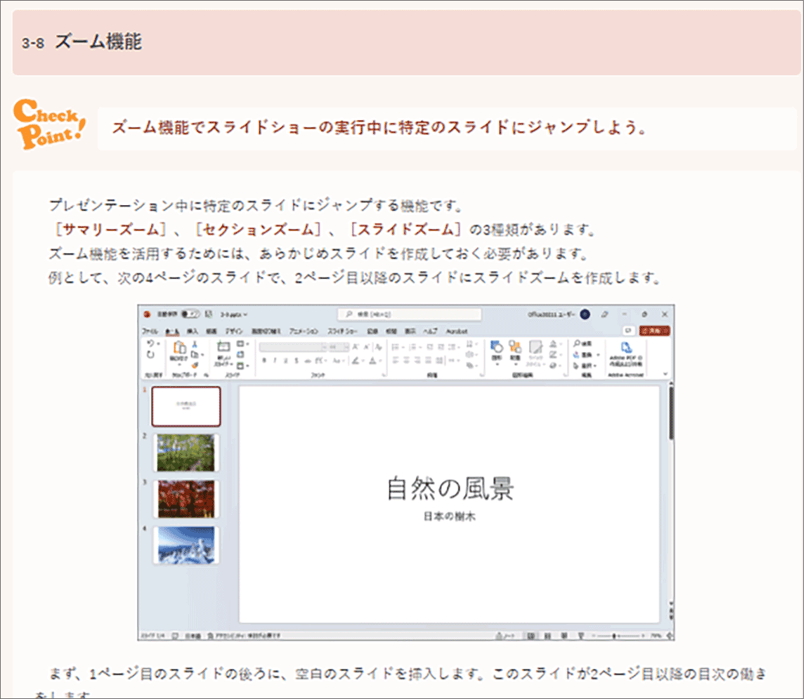Expand the Undo history dropdown arrow
The width and height of the screenshot is (808, 699).
tap(157, 343)
